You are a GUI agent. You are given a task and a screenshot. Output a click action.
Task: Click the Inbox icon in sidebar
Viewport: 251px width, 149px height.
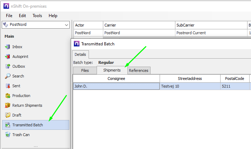click(x=8, y=47)
